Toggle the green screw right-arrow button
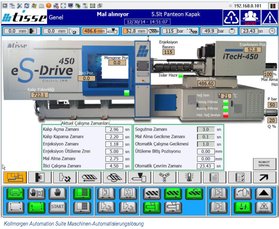The image size is (279, 229). (x=173, y=194)
